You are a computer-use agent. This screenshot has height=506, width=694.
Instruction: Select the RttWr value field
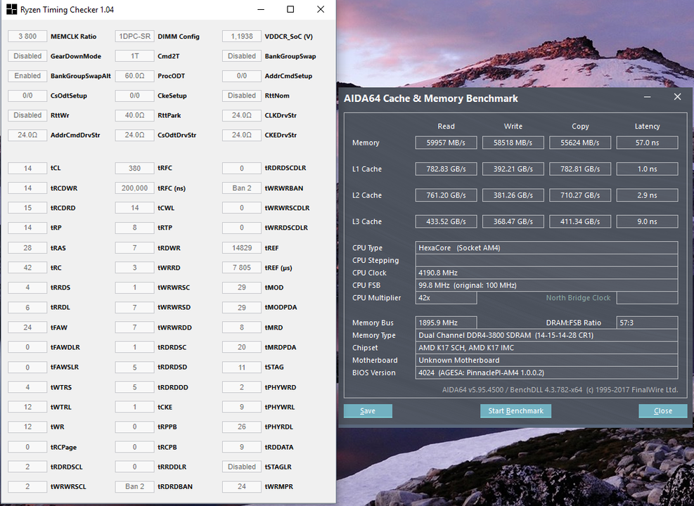27,115
